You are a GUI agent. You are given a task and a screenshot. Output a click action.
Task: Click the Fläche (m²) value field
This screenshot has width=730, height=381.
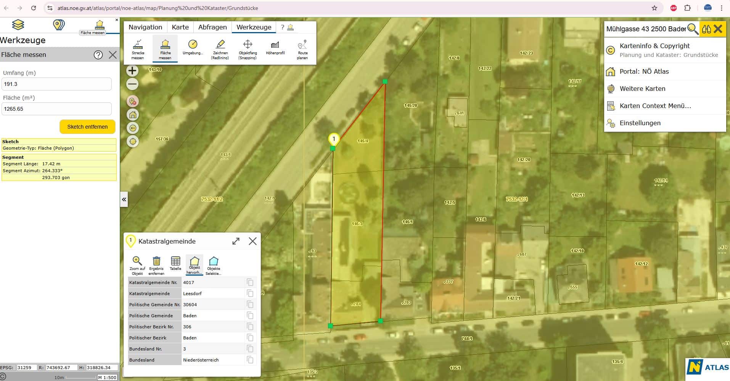pyautogui.click(x=57, y=109)
